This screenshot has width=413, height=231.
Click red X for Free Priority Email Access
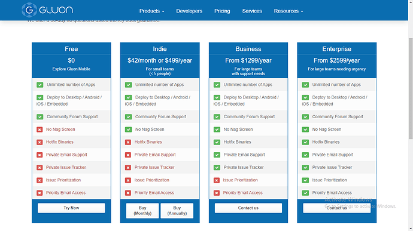point(40,193)
